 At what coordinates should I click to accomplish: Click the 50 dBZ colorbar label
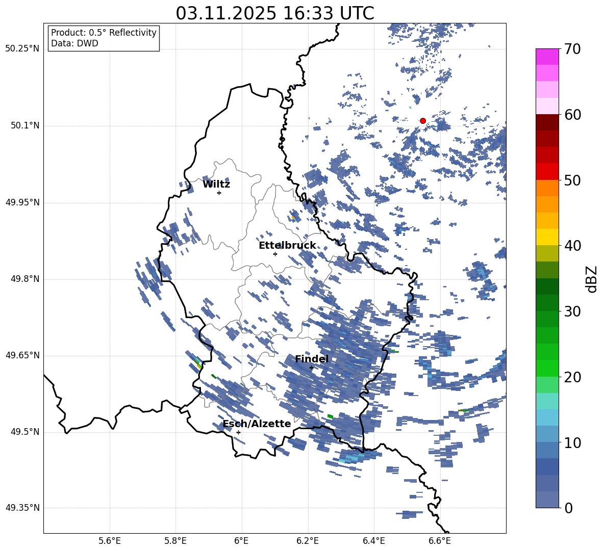pyautogui.click(x=572, y=180)
